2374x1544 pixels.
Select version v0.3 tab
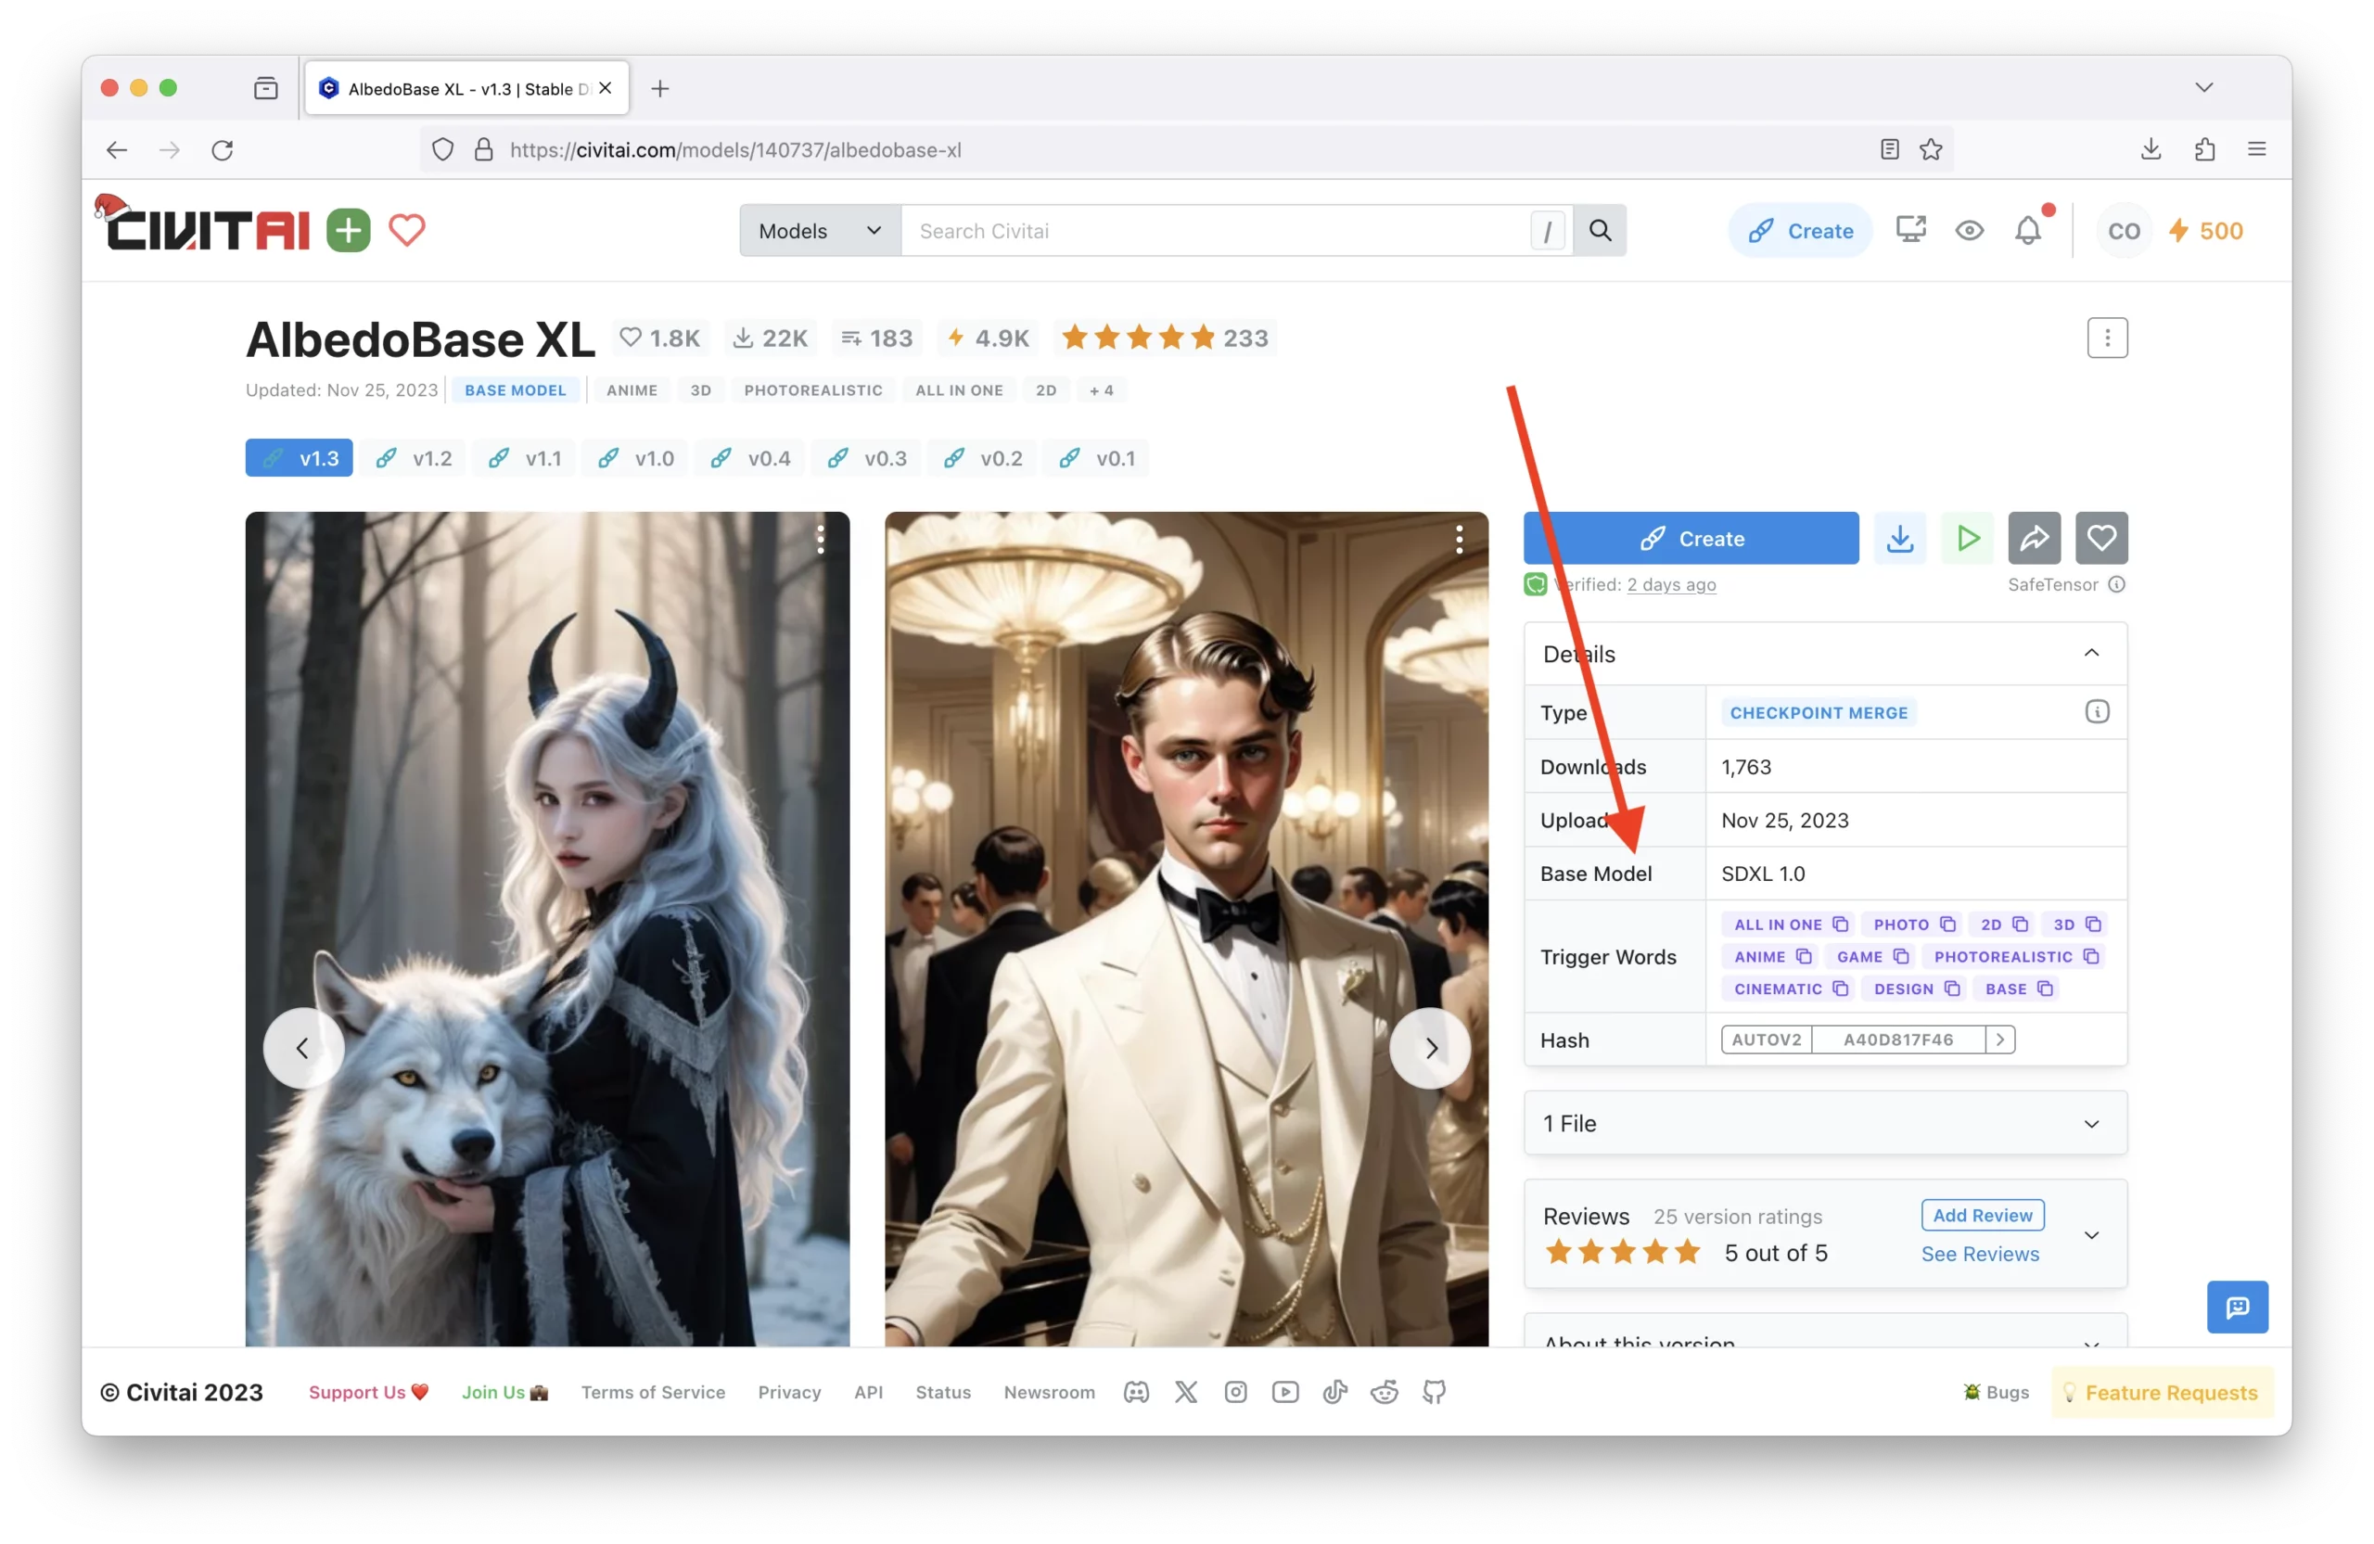click(867, 458)
